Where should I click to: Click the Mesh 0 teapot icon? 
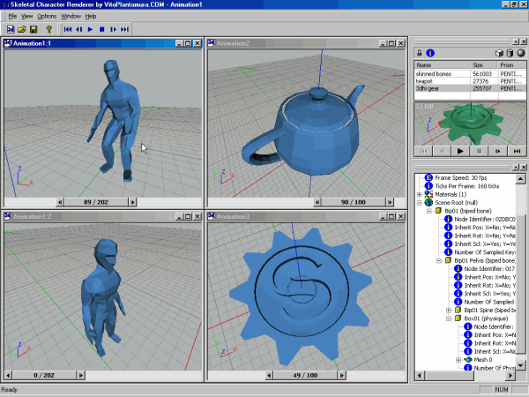tap(468, 360)
